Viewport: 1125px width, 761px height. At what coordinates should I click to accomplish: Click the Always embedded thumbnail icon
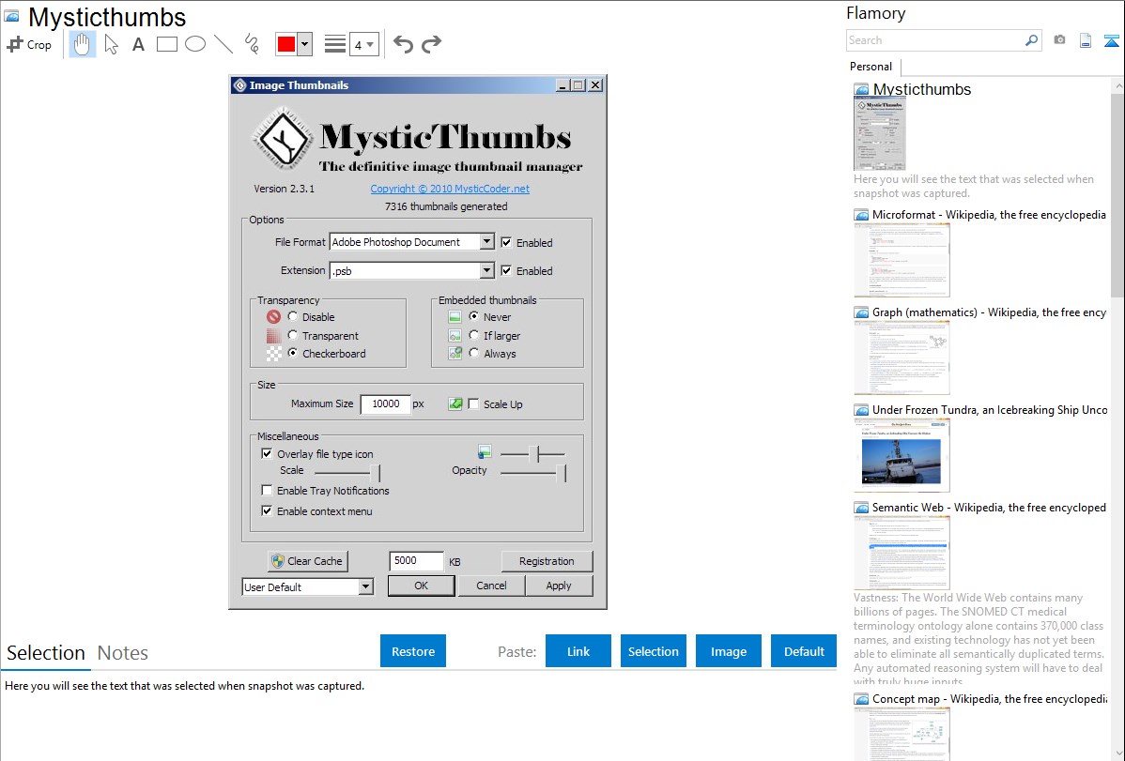455,353
